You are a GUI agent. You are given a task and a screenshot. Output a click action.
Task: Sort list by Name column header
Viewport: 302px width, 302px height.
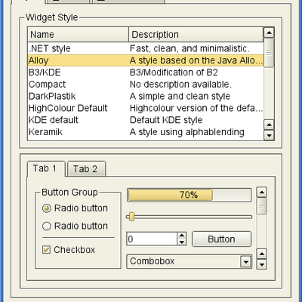pos(79,35)
